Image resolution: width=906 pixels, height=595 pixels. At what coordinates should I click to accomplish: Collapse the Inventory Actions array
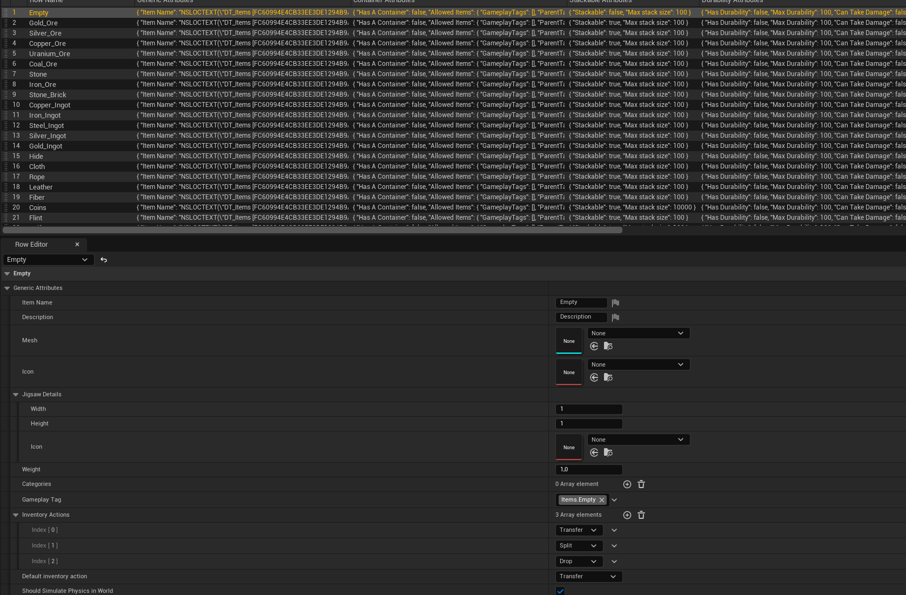[16, 515]
